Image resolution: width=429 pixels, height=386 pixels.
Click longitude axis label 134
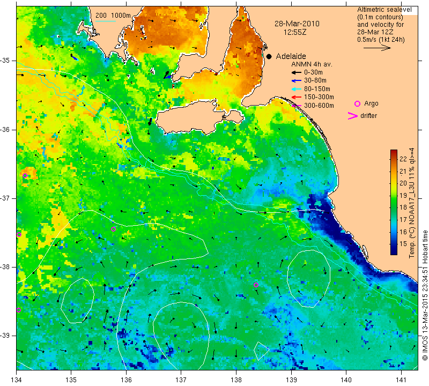tap(16, 380)
